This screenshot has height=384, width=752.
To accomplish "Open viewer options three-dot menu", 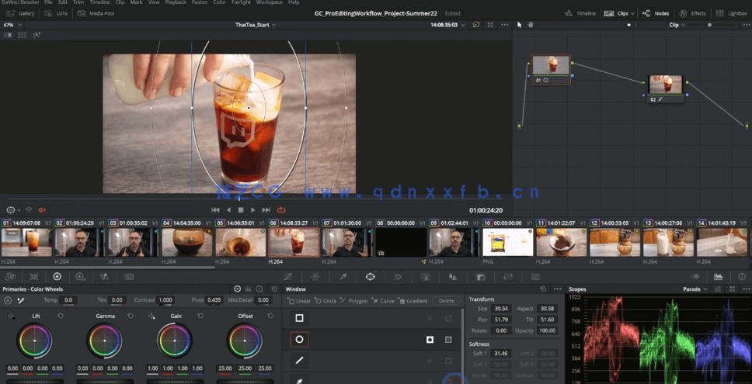I will tap(504, 25).
